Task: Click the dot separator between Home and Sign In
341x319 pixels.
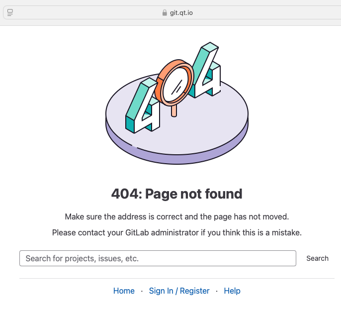Action: pos(142,291)
